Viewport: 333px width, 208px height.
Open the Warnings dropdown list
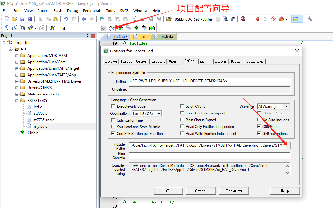point(287,107)
